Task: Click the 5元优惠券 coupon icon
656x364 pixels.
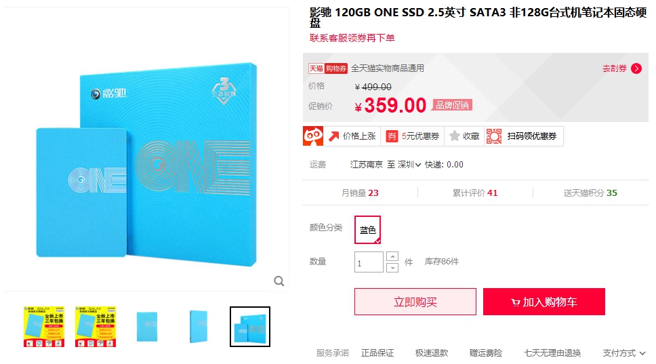Action: (392, 136)
